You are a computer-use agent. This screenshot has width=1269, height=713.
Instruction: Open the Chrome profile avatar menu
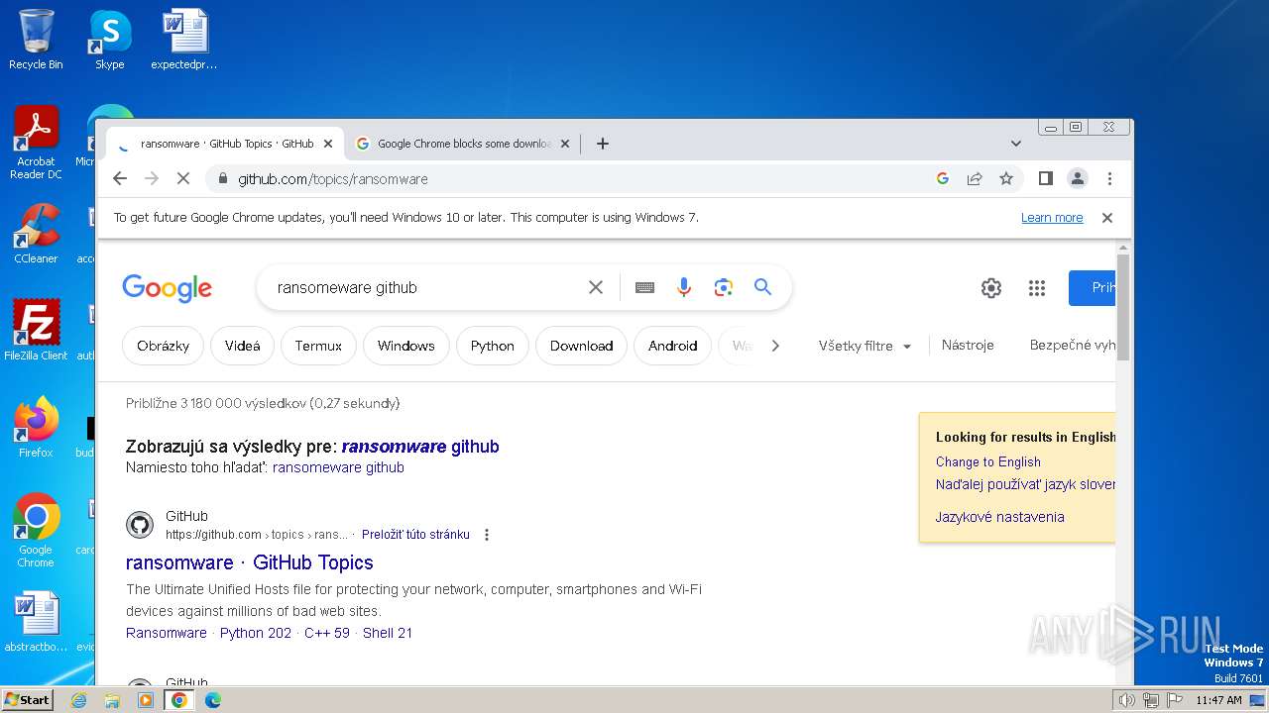pyautogui.click(x=1077, y=178)
